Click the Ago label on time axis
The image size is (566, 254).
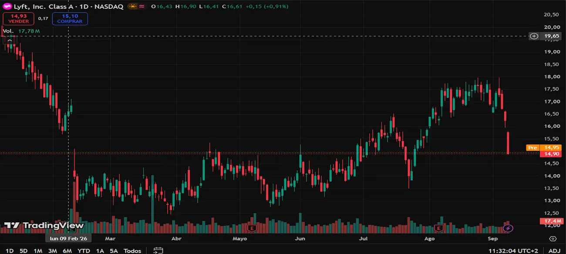(429, 239)
